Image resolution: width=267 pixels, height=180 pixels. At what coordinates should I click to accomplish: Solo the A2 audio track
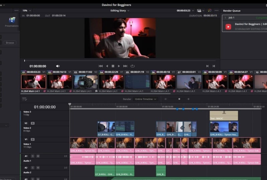coord(33,168)
